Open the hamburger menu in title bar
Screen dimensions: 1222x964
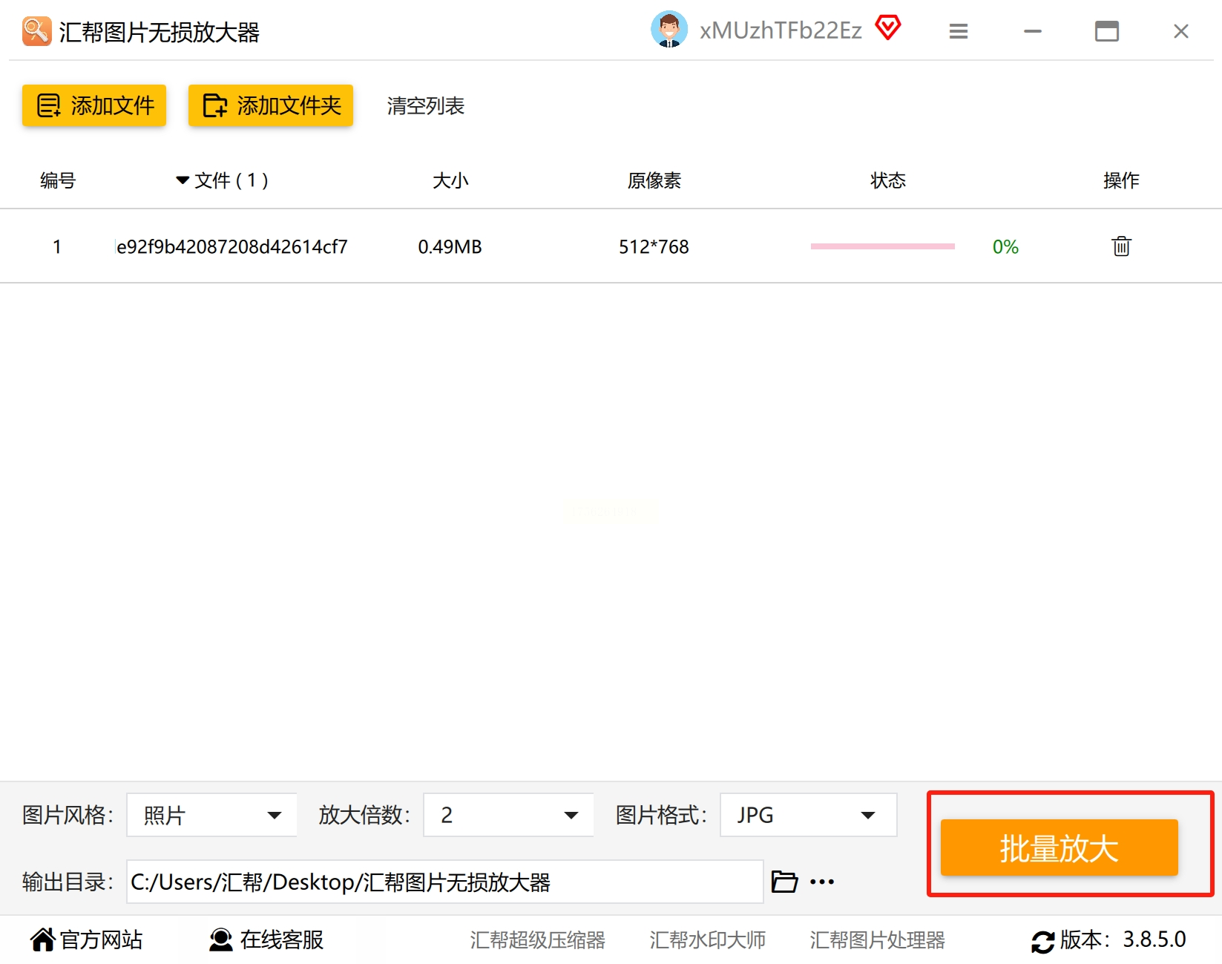click(x=959, y=31)
